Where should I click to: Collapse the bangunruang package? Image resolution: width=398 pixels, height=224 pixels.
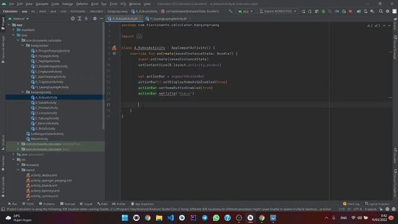pyautogui.click(x=22, y=92)
